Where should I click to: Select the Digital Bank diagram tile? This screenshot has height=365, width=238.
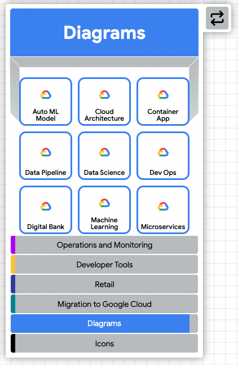pos(46,210)
